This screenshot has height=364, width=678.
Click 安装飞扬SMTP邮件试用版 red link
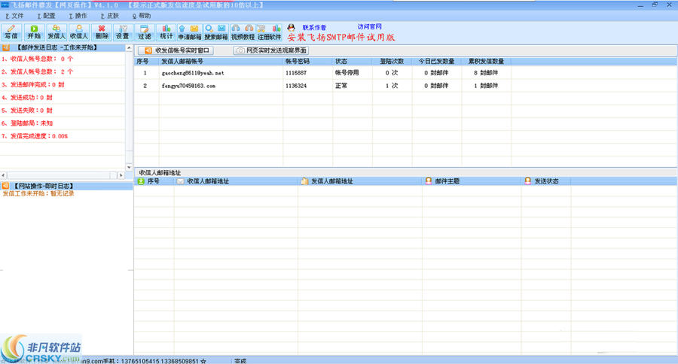tap(341, 37)
